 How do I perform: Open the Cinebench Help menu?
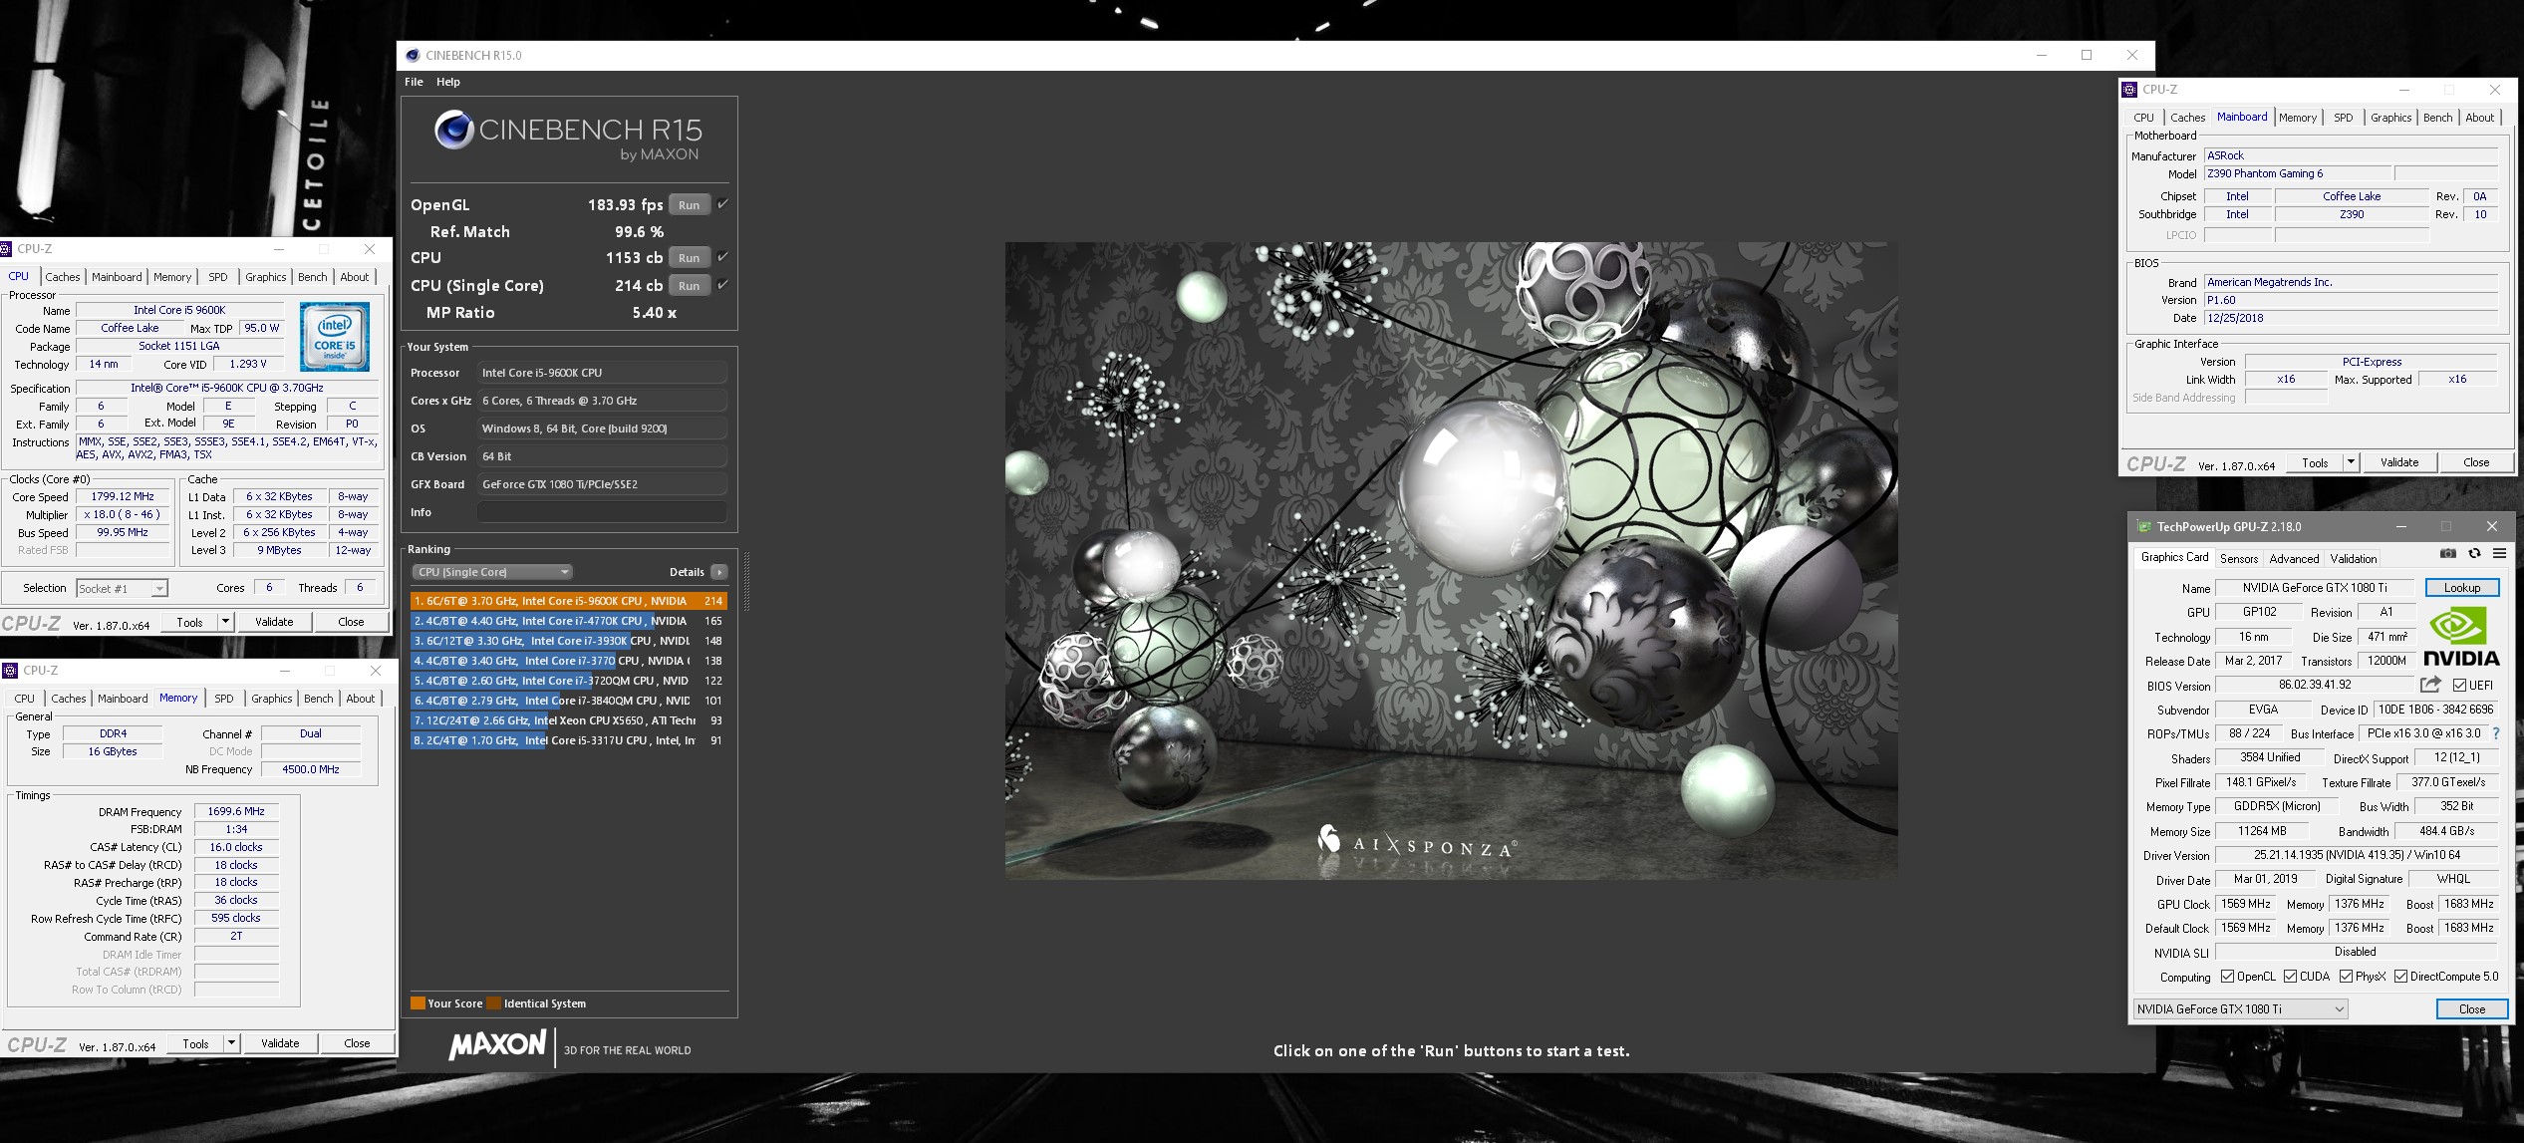coord(448,82)
